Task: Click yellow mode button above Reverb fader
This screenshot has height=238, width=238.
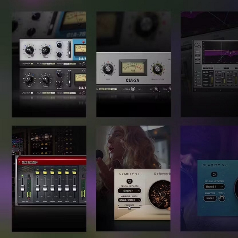Action: (x=59, y=173)
